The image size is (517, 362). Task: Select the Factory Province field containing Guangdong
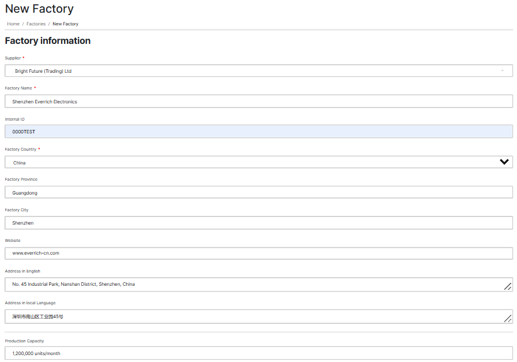click(258, 193)
